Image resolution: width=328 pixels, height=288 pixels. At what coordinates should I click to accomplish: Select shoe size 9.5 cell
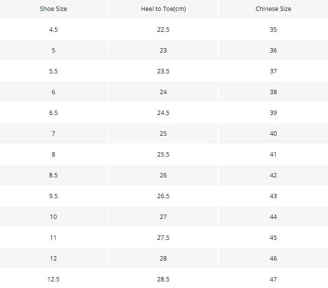click(x=53, y=196)
